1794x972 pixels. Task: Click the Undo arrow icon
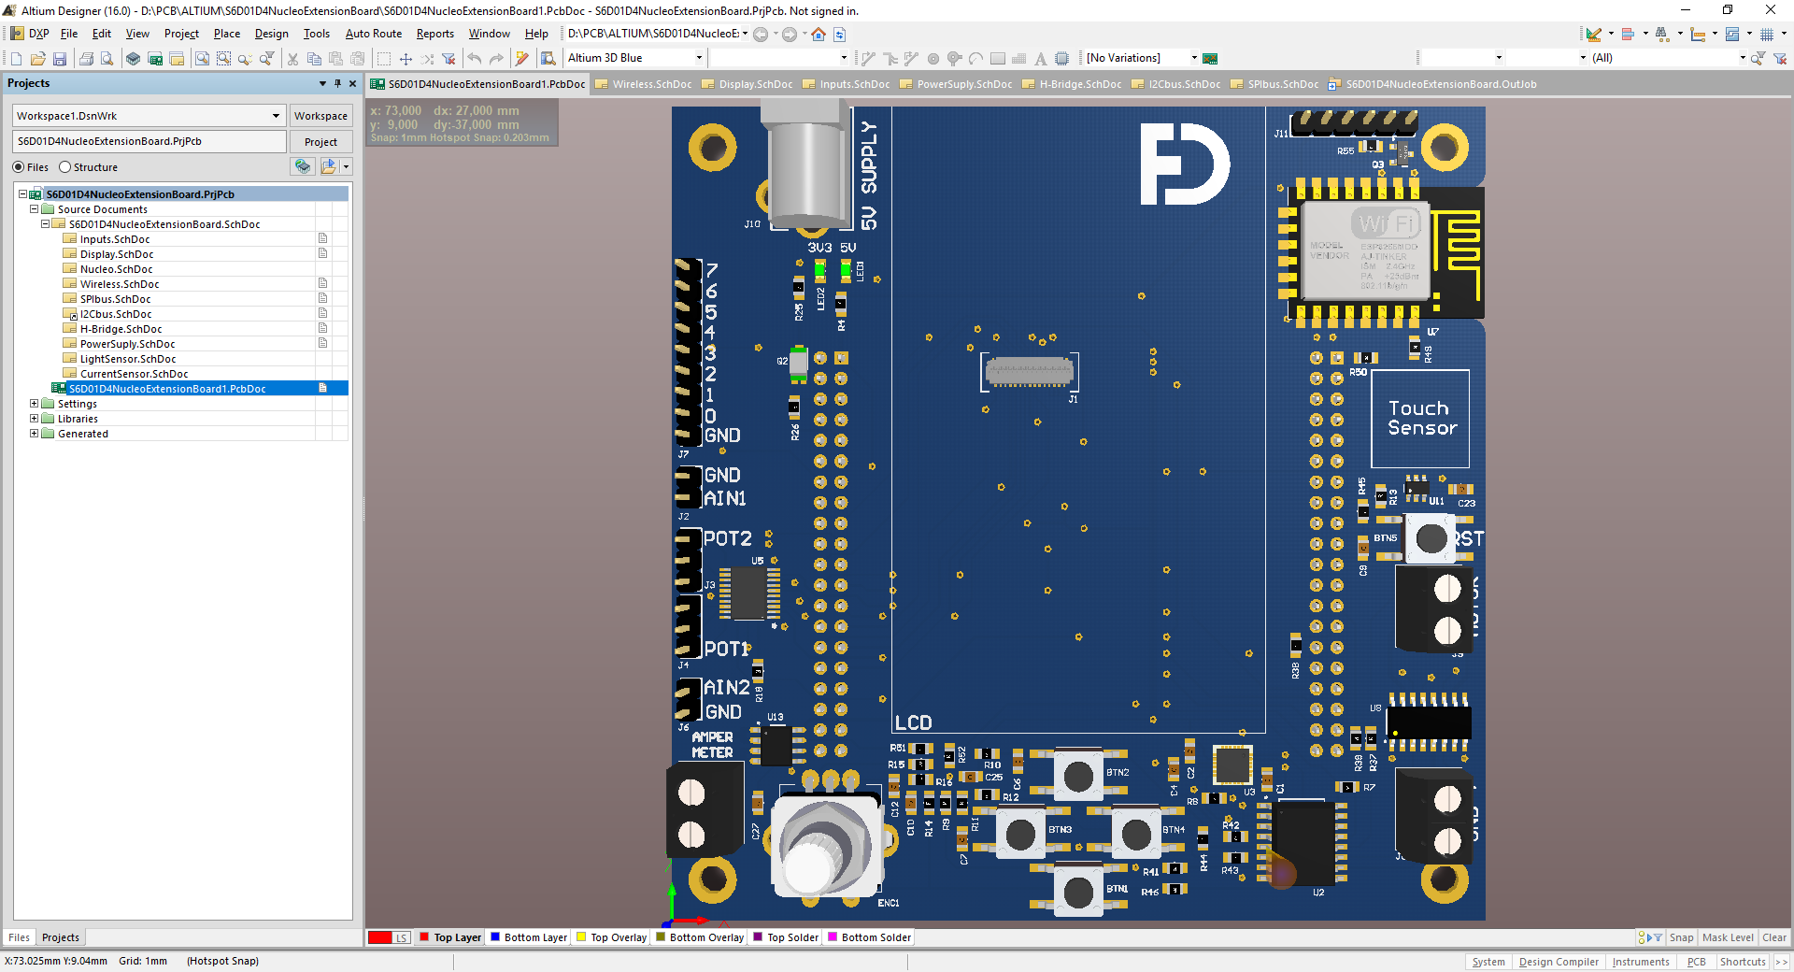tap(475, 59)
